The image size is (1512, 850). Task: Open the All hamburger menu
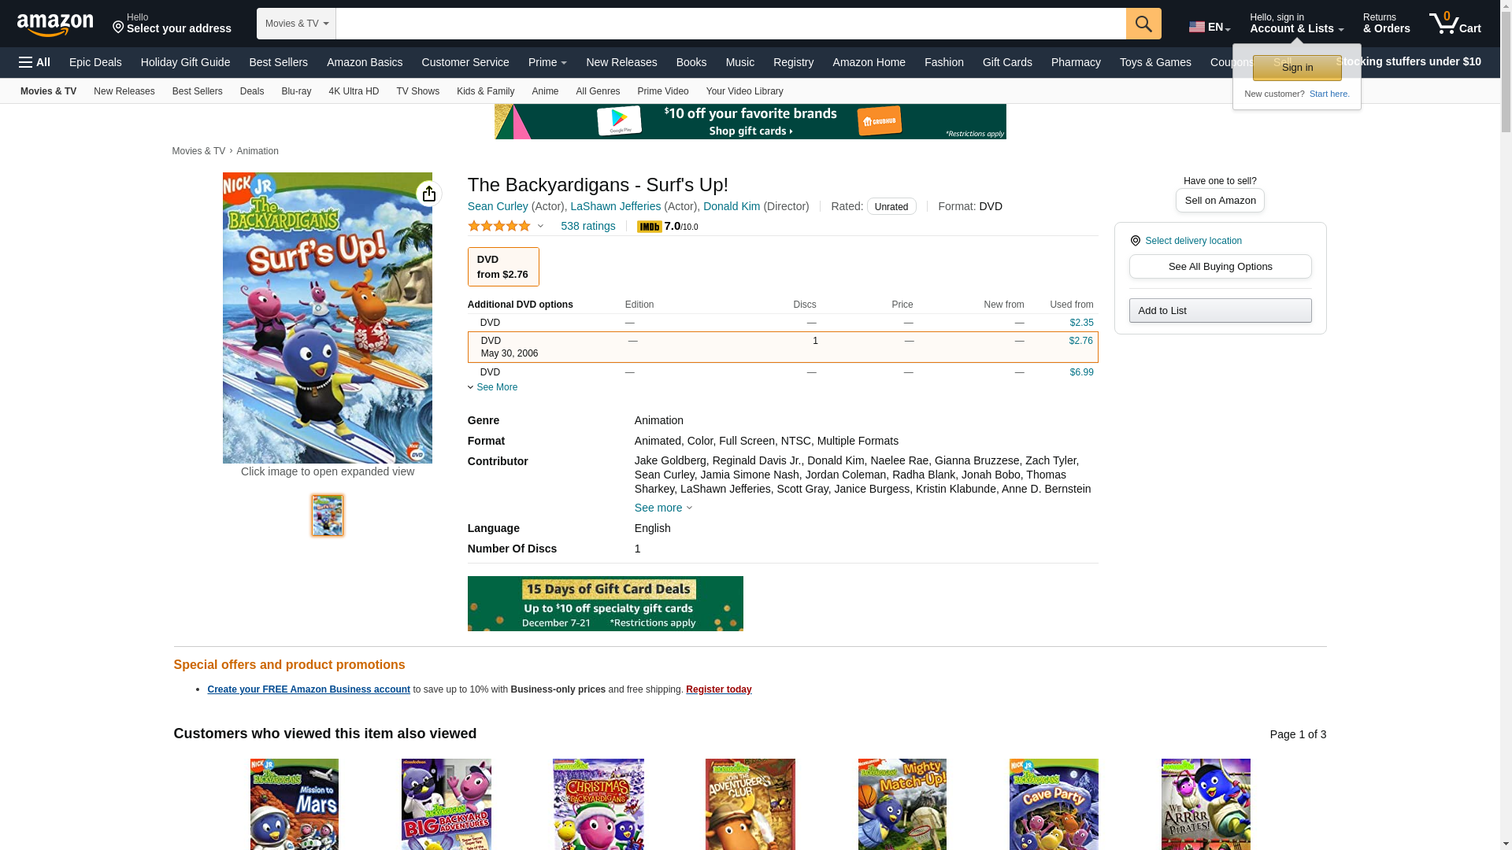35,62
